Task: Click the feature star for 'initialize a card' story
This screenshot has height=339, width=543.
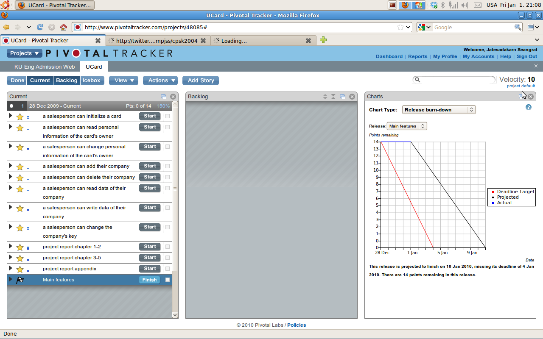Action: click(x=20, y=117)
